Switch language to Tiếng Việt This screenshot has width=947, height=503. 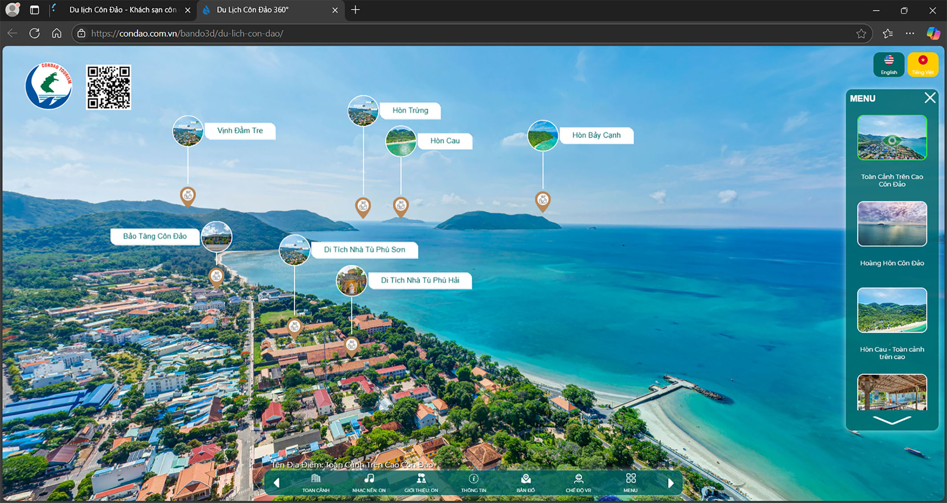click(x=923, y=65)
